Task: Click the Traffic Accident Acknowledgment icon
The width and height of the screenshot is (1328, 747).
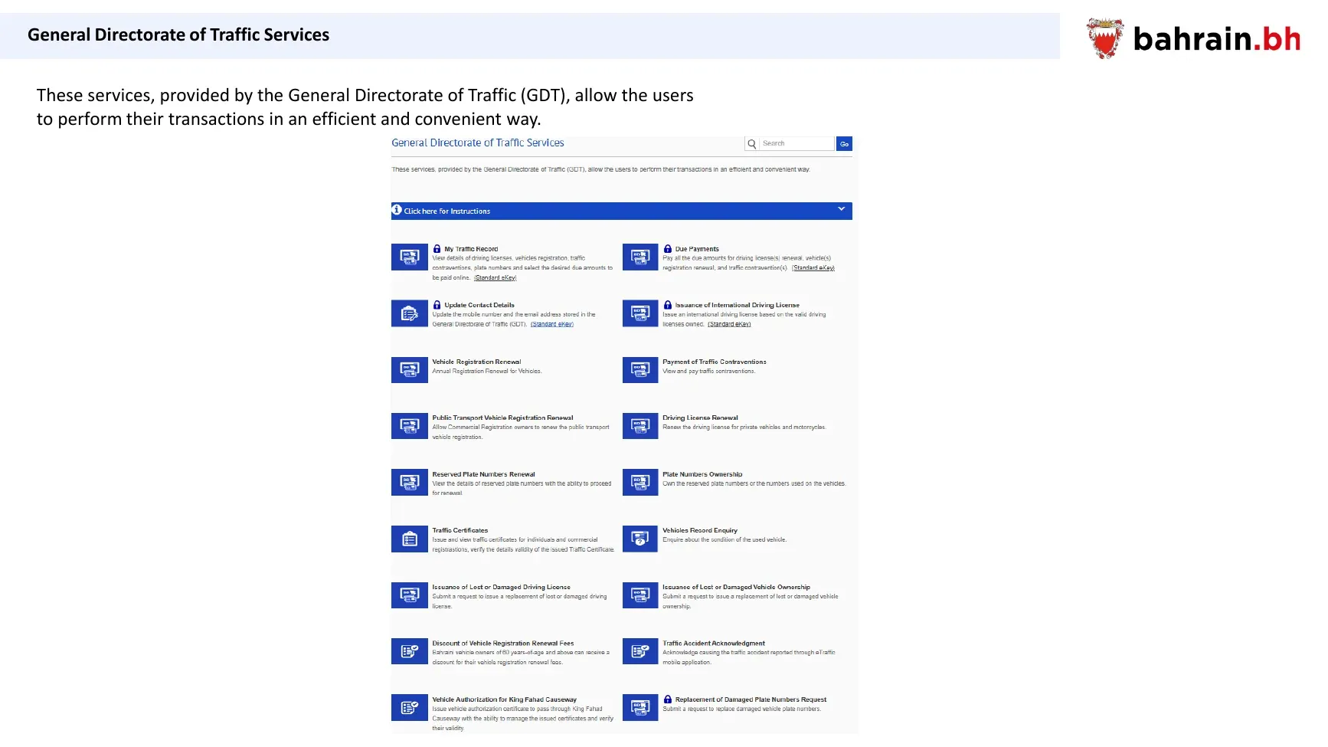Action: coord(640,651)
